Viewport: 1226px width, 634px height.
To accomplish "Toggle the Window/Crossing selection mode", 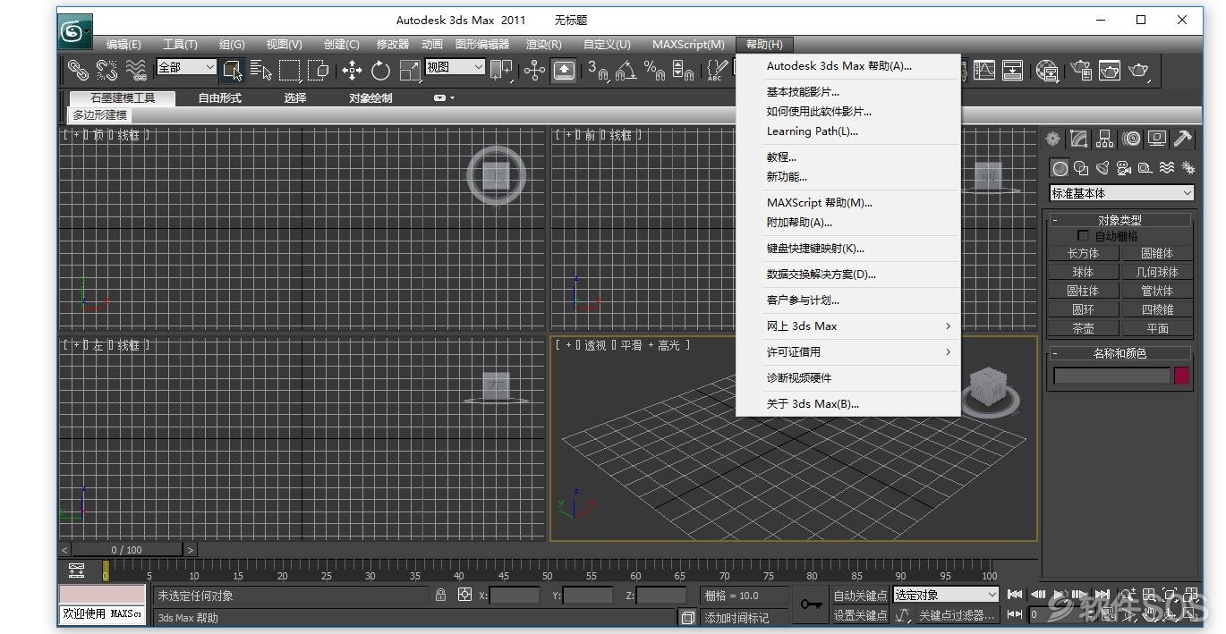I will (319, 70).
